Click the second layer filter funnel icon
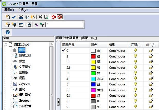This screenshot has height=110, width=159. click(x=14, y=25)
